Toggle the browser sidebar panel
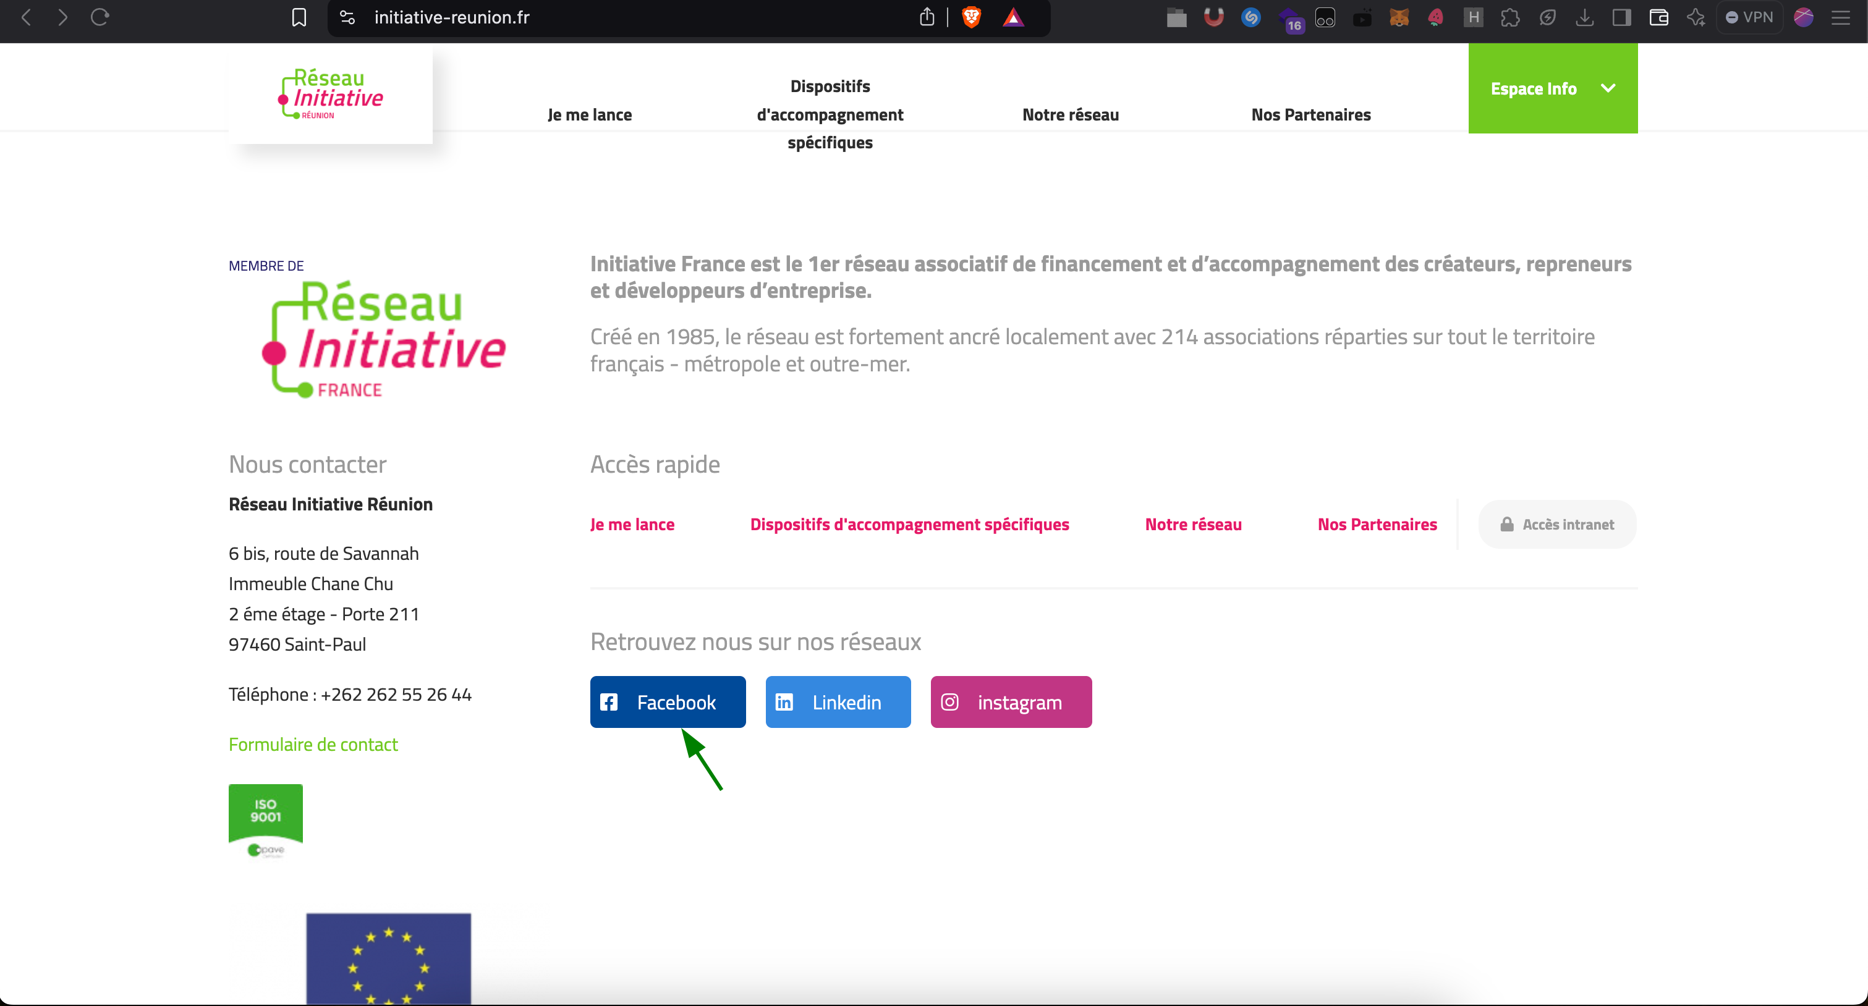 [1621, 17]
